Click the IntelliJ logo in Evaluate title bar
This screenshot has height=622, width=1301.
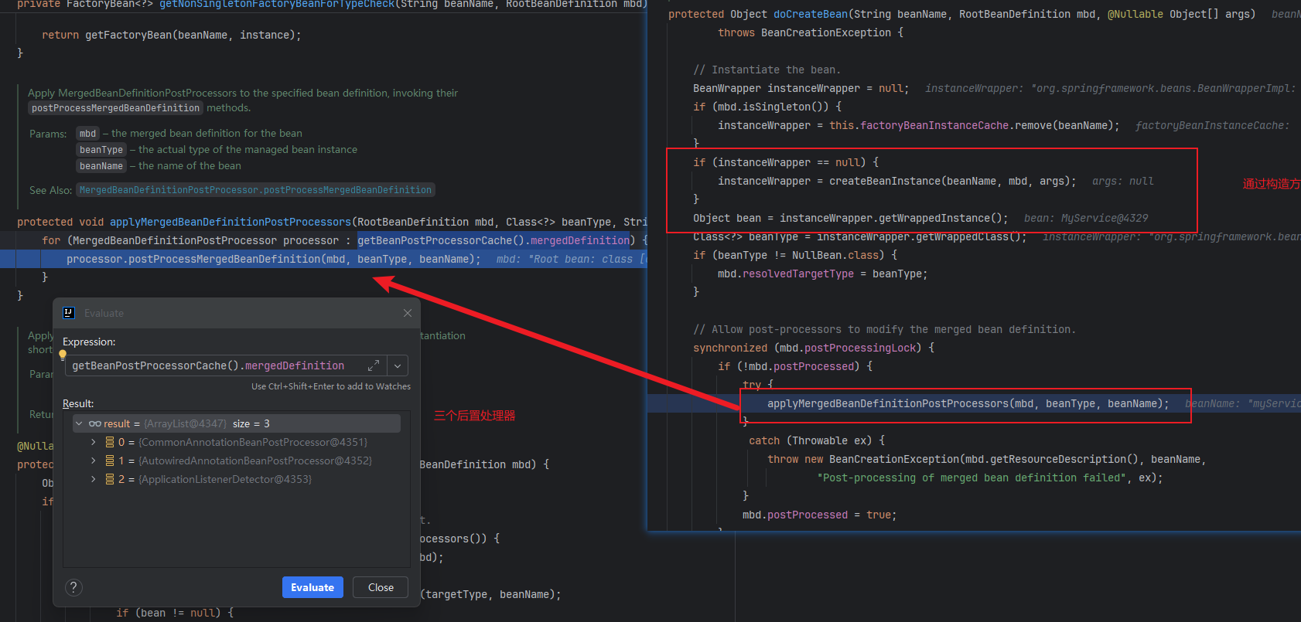pos(69,313)
